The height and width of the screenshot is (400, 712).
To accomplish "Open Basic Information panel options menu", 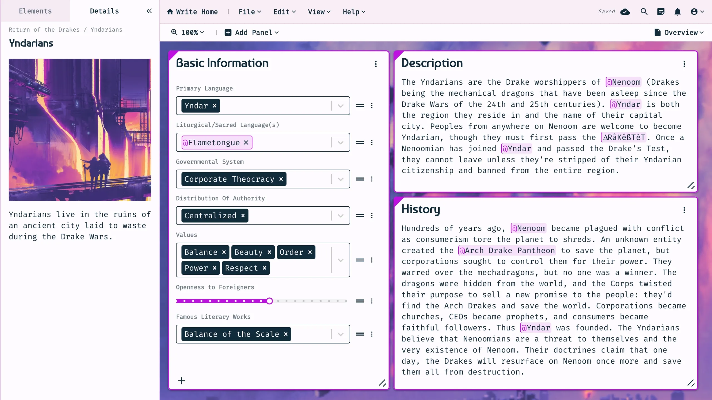I will click(376, 64).
